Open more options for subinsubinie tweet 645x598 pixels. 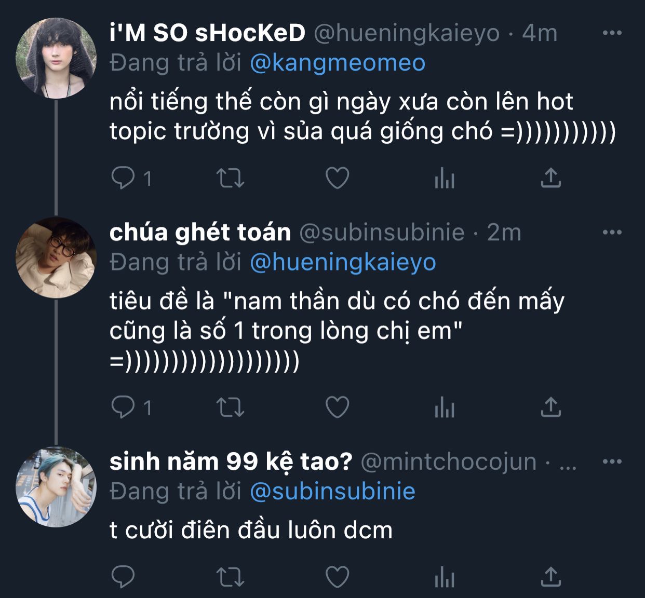612,232
